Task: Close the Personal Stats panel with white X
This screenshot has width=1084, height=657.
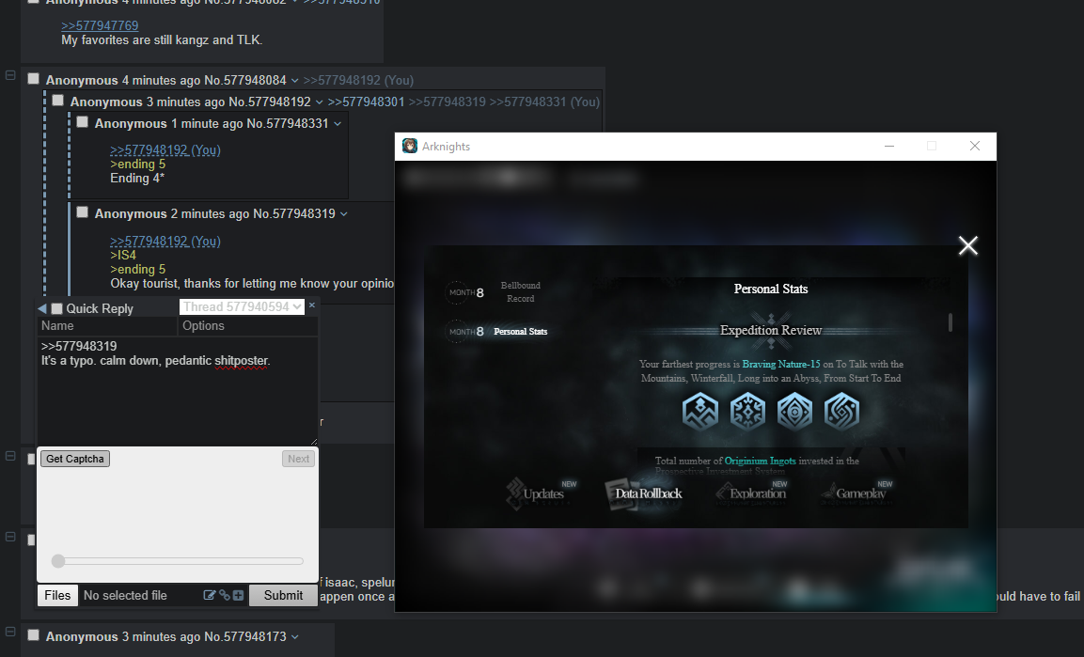Action: click(x=967, y=245)
